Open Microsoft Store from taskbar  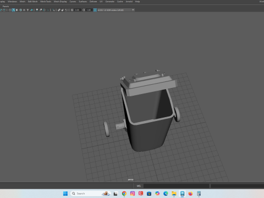click(149, 194)
